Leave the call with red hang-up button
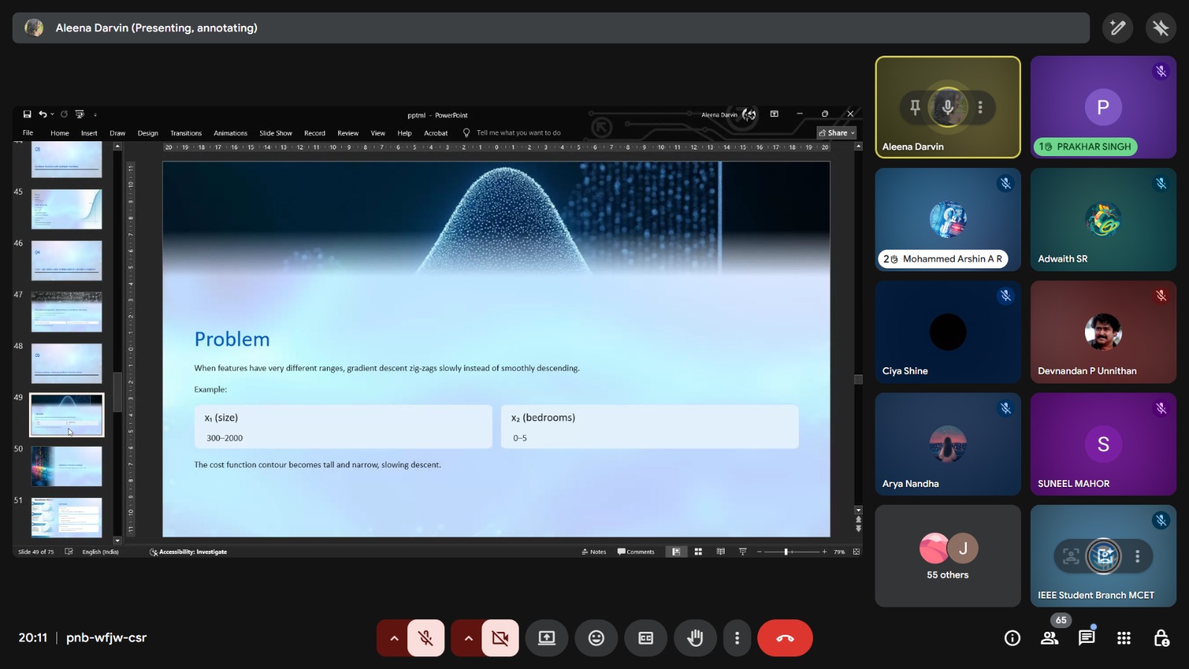This screenshot has width=1189, height=669. coord(785,638)
